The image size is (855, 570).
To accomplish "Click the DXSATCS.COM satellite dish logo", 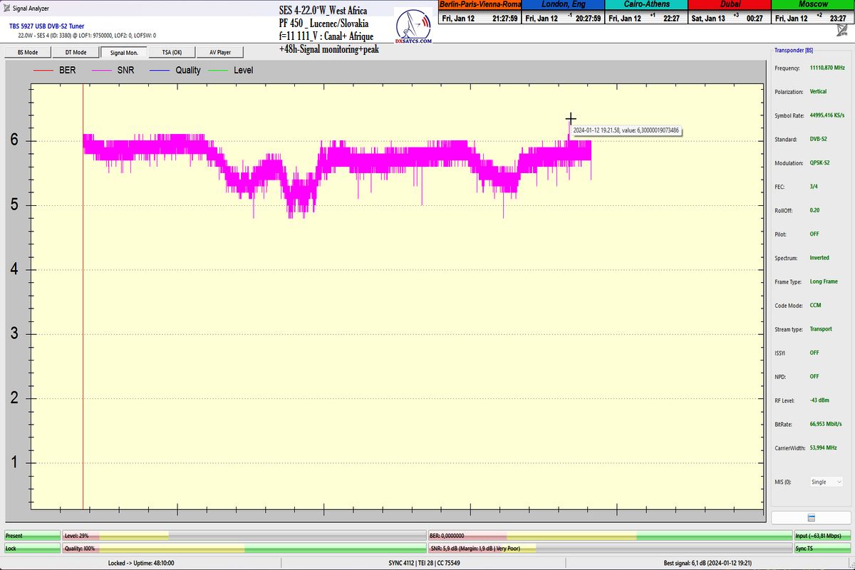I will [x=414, y=28].
